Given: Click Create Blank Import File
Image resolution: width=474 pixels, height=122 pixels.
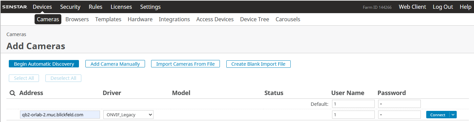Looking at the screenshot, I should click(x=259, y=64).
